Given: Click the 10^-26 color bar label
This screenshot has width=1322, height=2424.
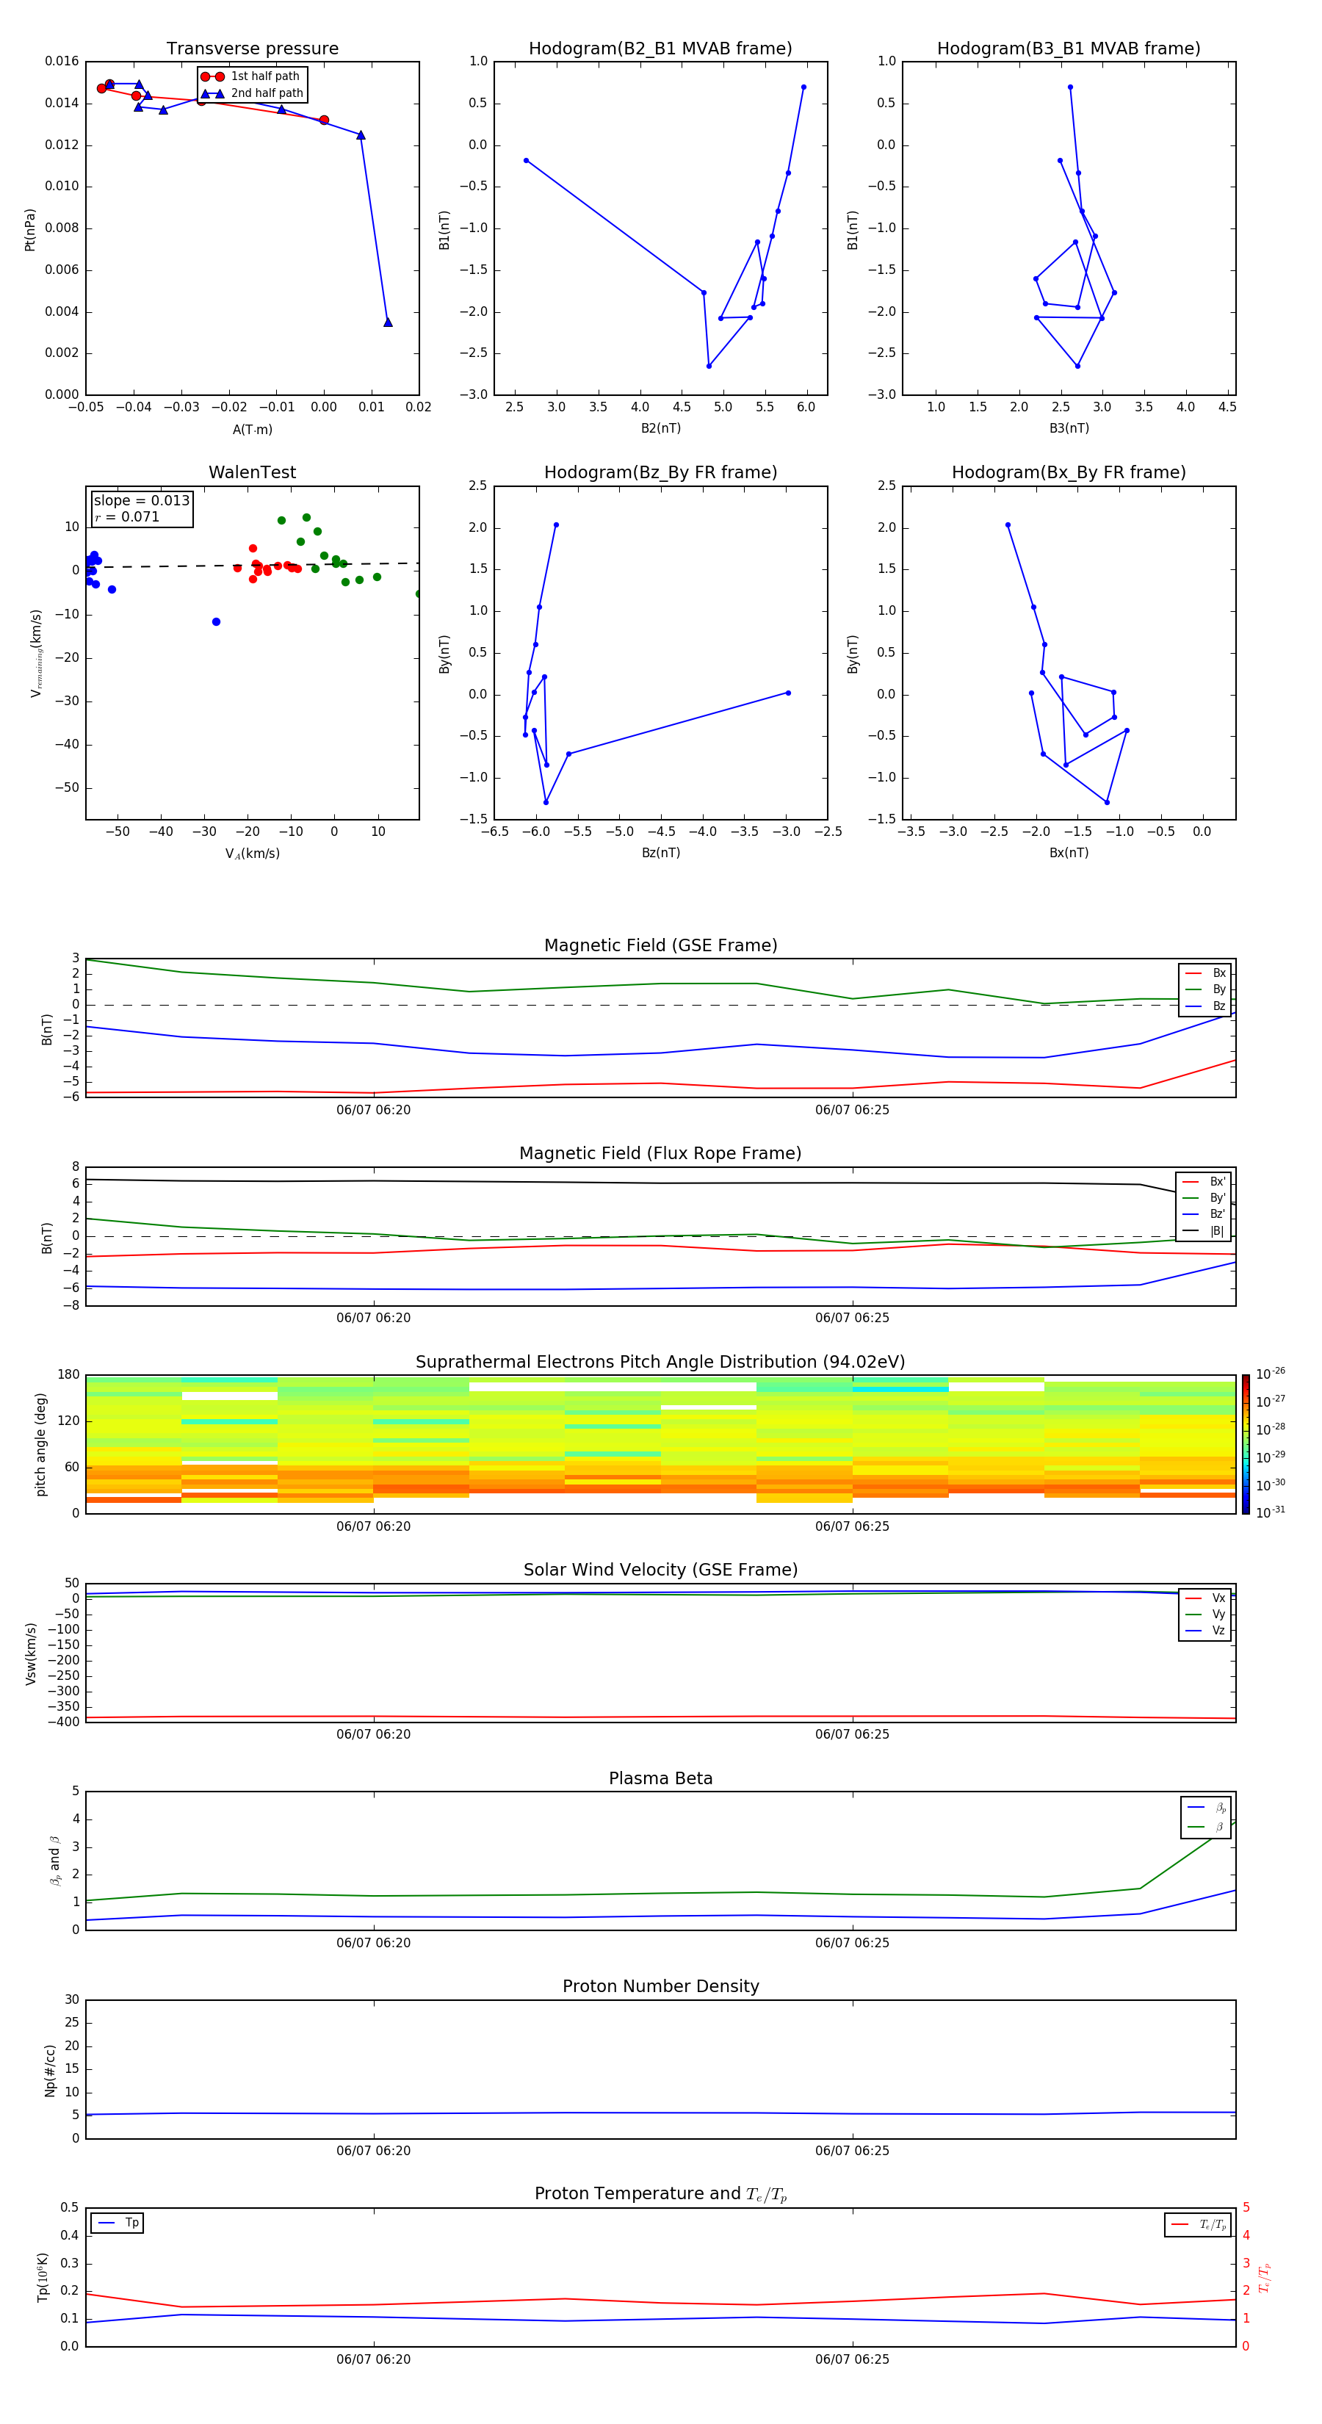Looking at the screenshot, I should (1271, 1374).
